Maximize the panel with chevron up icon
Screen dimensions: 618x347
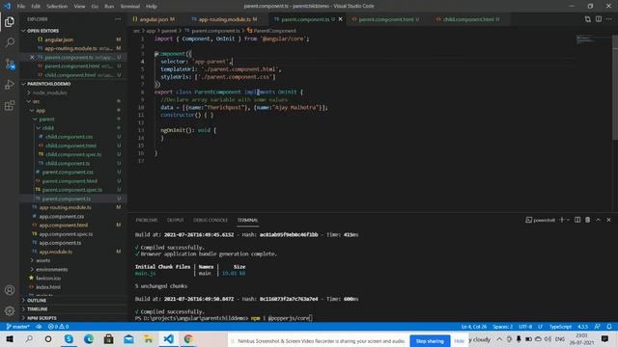tap(599, 220)
